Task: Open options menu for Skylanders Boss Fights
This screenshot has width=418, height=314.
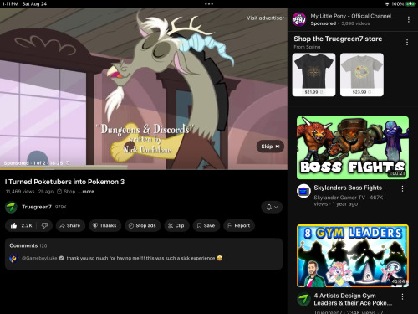Action: pyautogui.click(x=402, y=189)
